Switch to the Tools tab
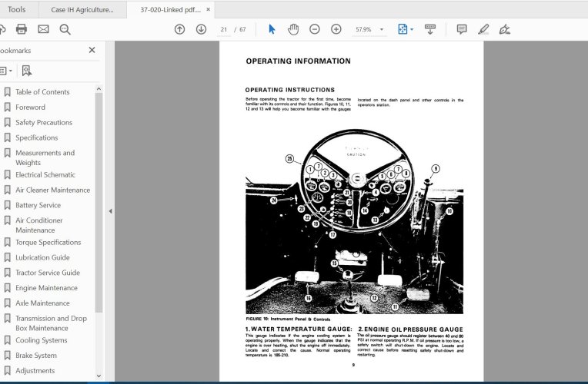Image resolution: width=588 pixels, height=384 pixels. 16,9
